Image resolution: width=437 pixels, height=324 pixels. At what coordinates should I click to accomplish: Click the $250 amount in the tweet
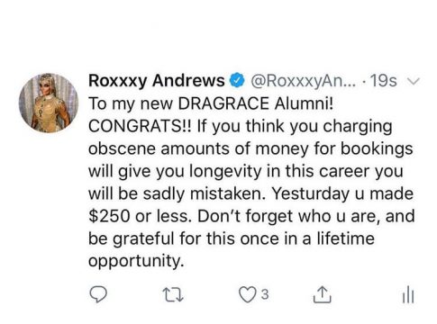(109, 216)
